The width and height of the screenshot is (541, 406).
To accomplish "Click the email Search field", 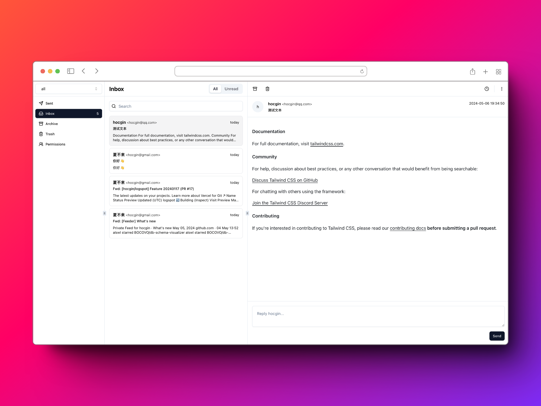I will (x=176, y=106).
